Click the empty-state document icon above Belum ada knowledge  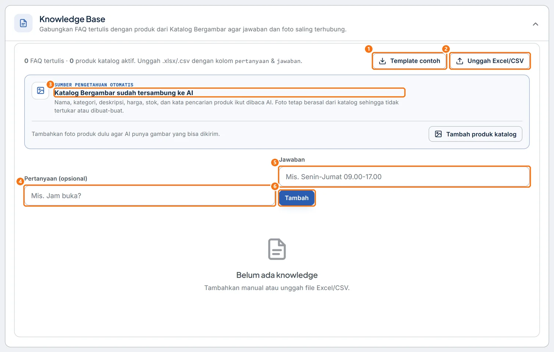click(277, 249)
